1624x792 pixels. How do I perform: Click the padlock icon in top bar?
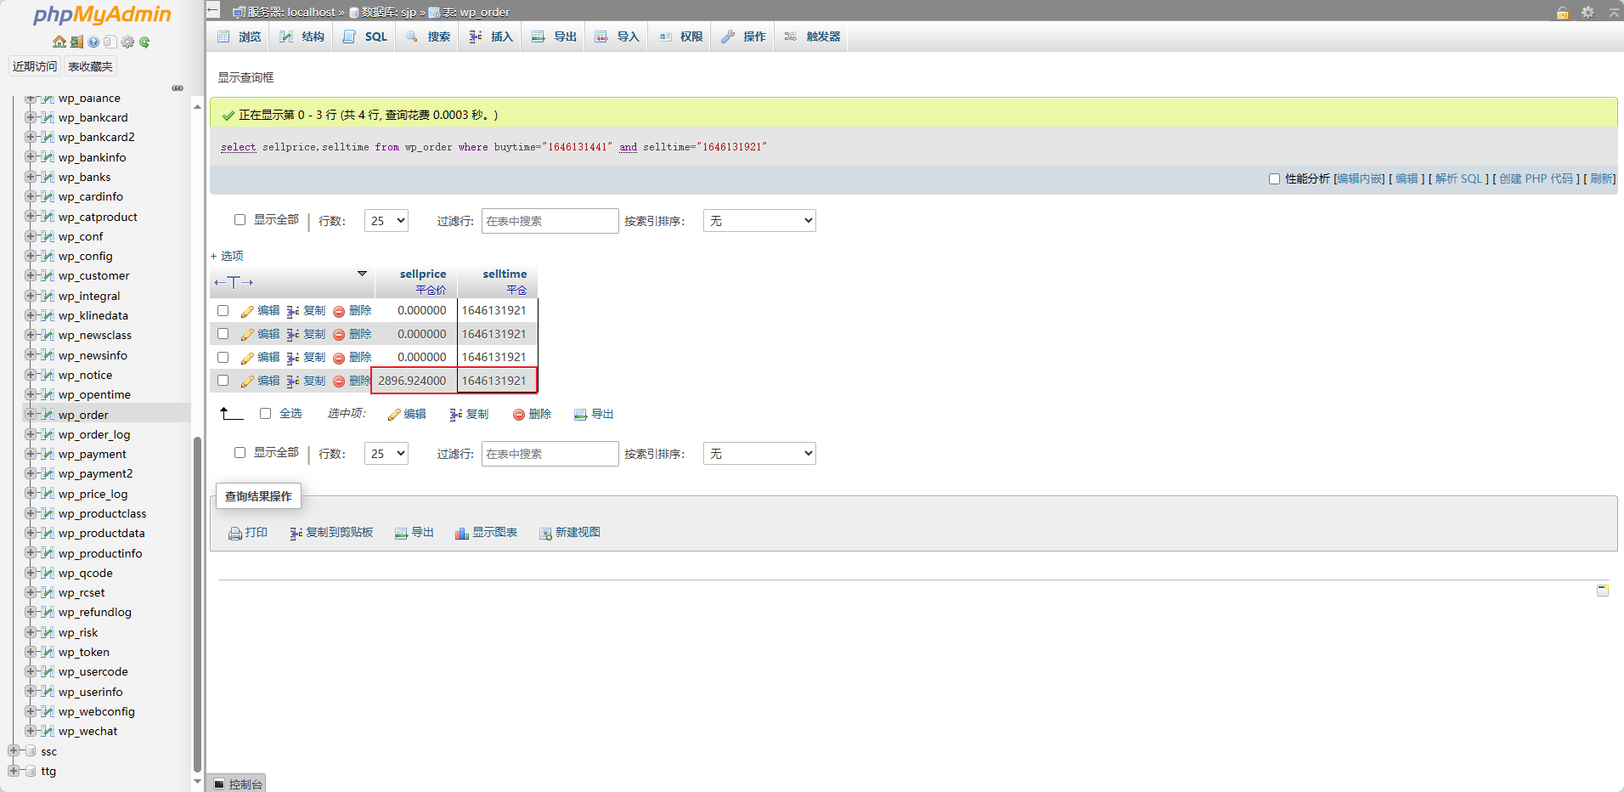coord(1562,12)
